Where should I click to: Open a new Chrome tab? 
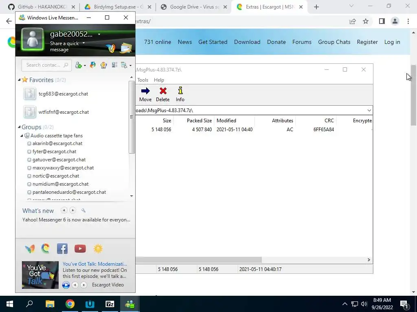(316, 7)
